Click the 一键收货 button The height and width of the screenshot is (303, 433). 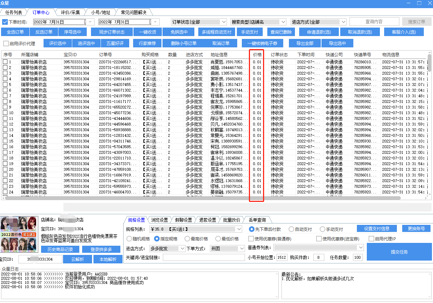[148, 32]
